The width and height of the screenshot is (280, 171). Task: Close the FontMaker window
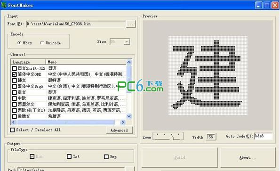click(x=275, y=5)
